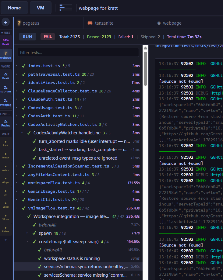
Task: Select the S3 ses waiting sidebar item
Action: [6, 217]
